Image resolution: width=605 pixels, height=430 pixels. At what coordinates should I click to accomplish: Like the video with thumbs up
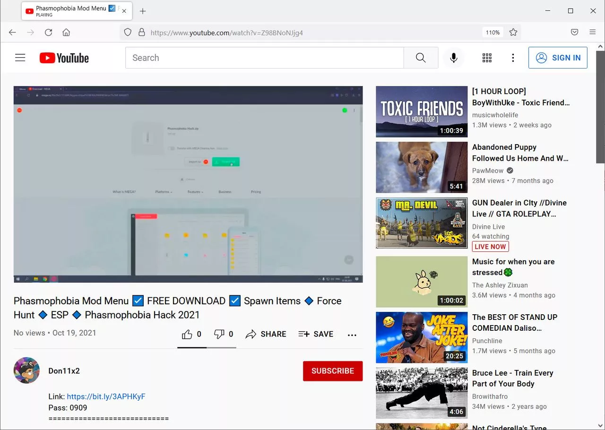pos(187,334)
